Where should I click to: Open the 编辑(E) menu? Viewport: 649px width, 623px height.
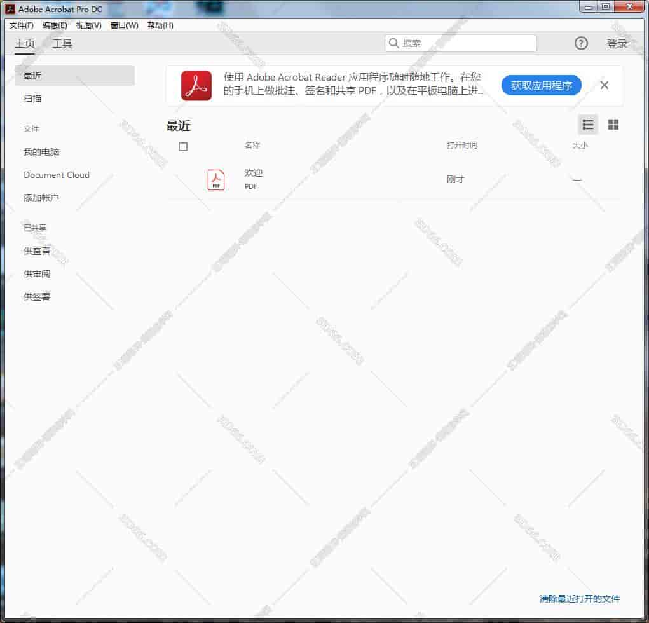[x=55, y=25]
